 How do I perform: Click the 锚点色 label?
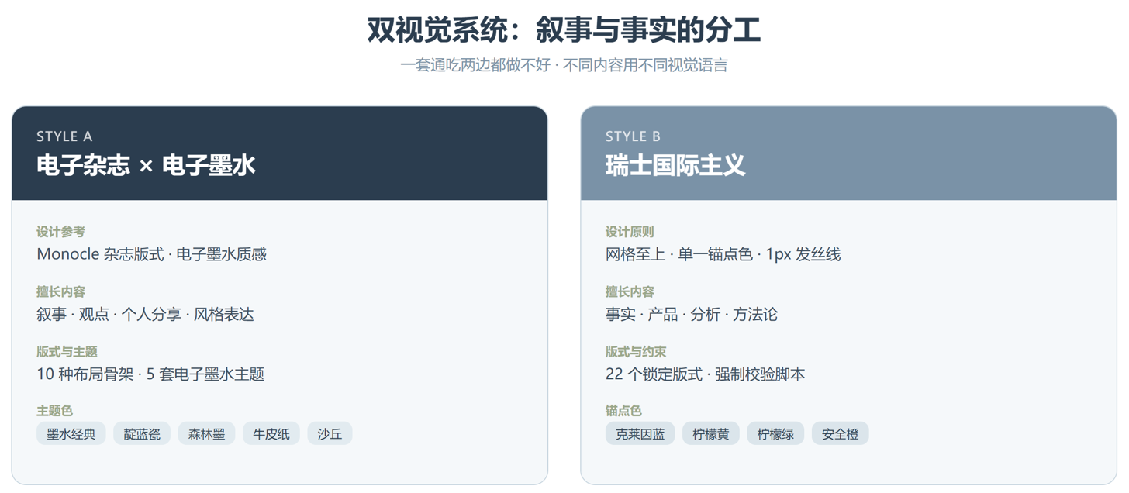[x=623, y=411]
